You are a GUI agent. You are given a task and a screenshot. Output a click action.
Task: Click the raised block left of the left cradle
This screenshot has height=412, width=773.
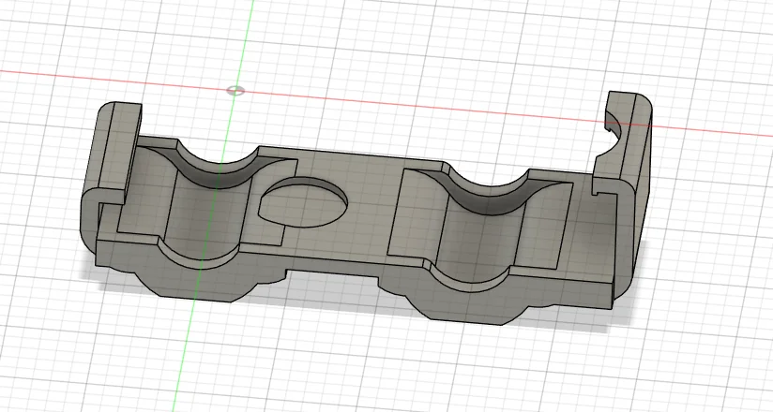coord(148,192)
